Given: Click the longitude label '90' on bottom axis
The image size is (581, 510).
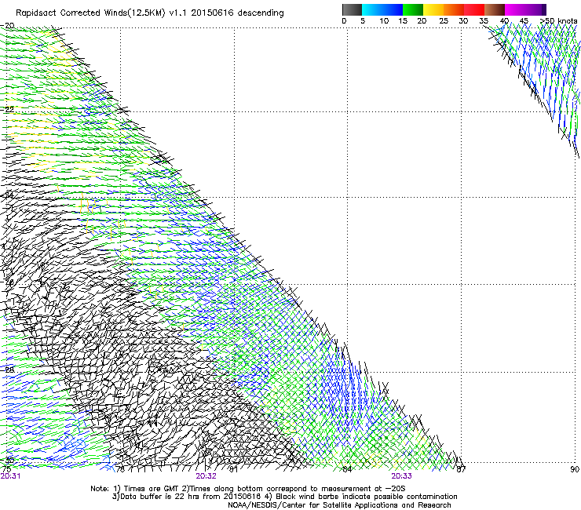Looking at the screenshot, I should (575, 469).
